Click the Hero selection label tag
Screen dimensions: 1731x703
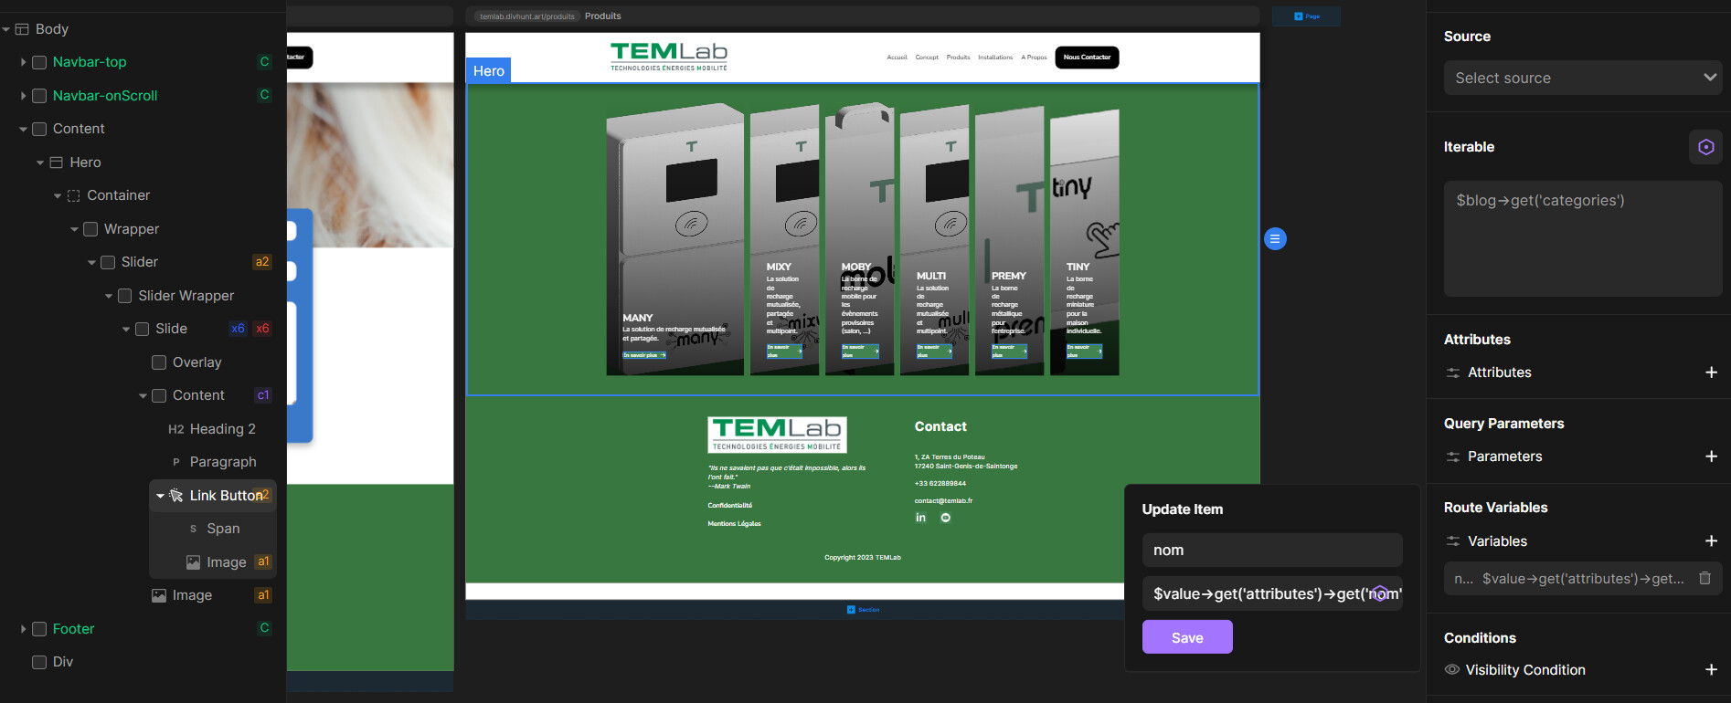(x=489, y=70)
